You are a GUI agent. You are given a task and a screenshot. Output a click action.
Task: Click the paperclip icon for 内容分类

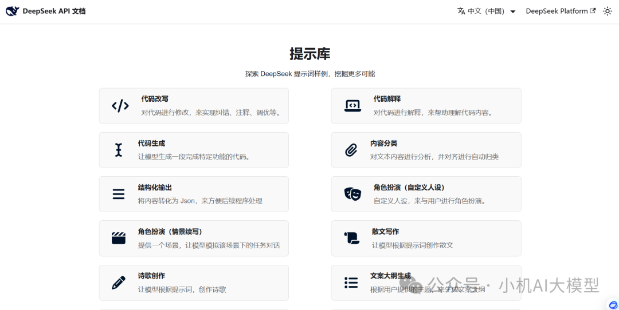[x=351, y=150]
